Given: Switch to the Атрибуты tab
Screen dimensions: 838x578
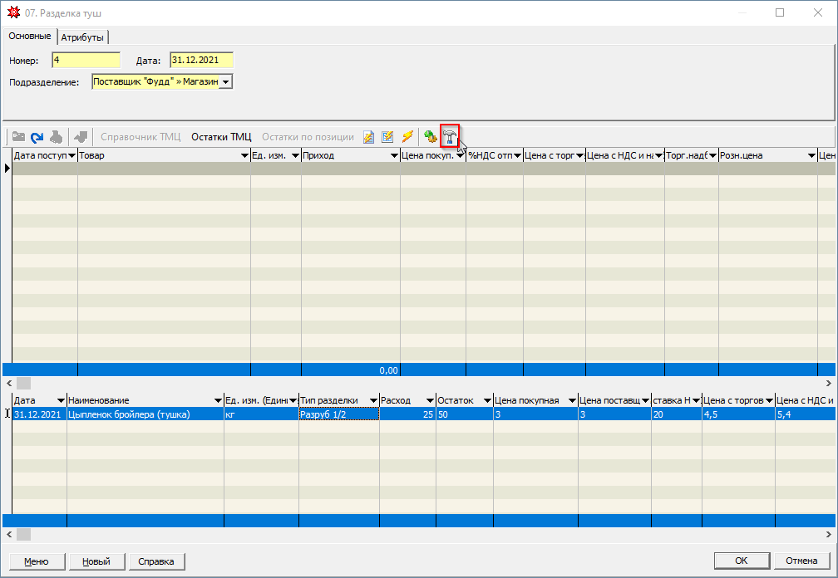Looking at the screenshot, I should 84,37.
